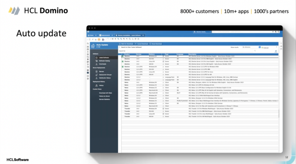Open History under Deployment History
Screen dimensions: 296x164
pyautogui.click(x=101, y=86)
